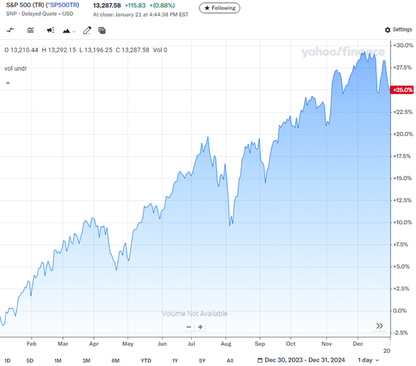Click the L 13,196.25 low value

[x=96, y=50]
